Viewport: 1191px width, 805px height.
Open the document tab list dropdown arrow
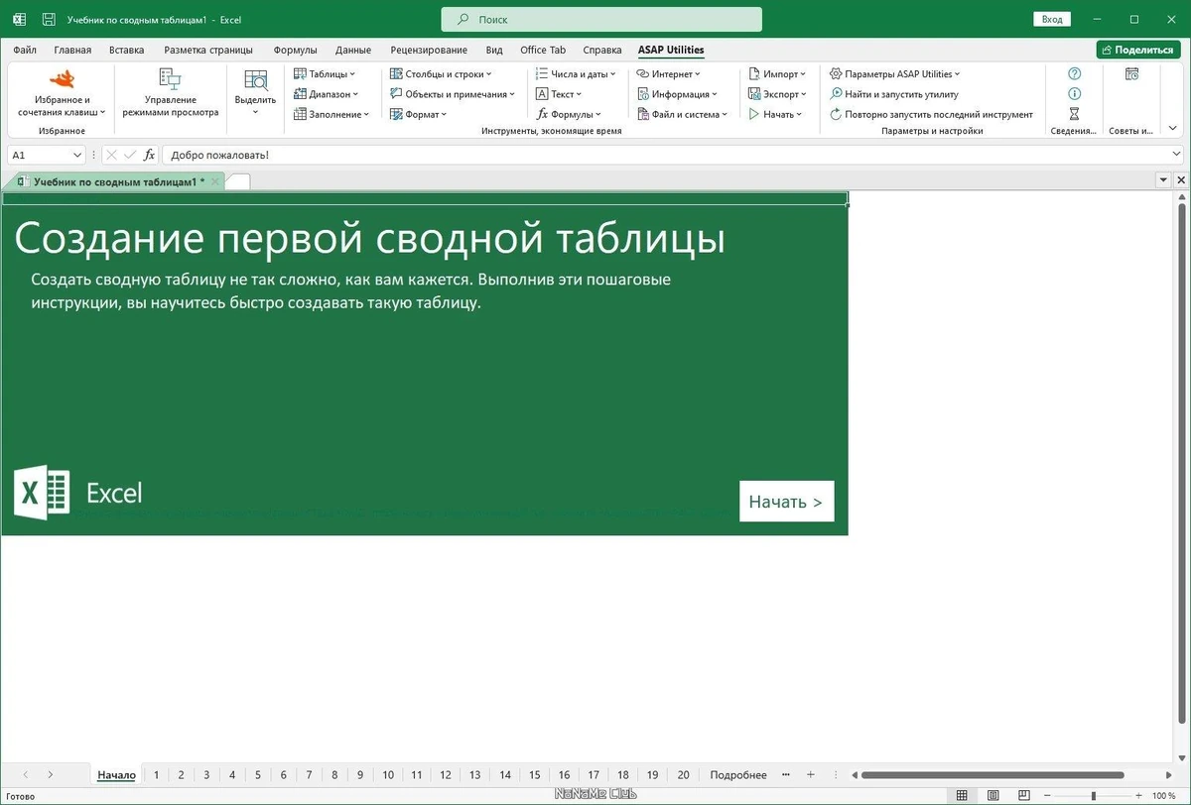tap(1163, 180)
